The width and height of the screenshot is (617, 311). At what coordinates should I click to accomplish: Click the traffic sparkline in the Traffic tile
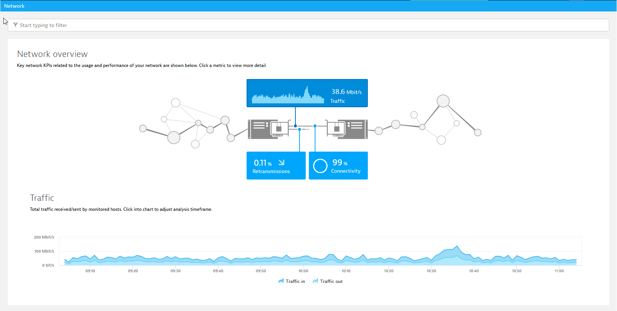288,95
